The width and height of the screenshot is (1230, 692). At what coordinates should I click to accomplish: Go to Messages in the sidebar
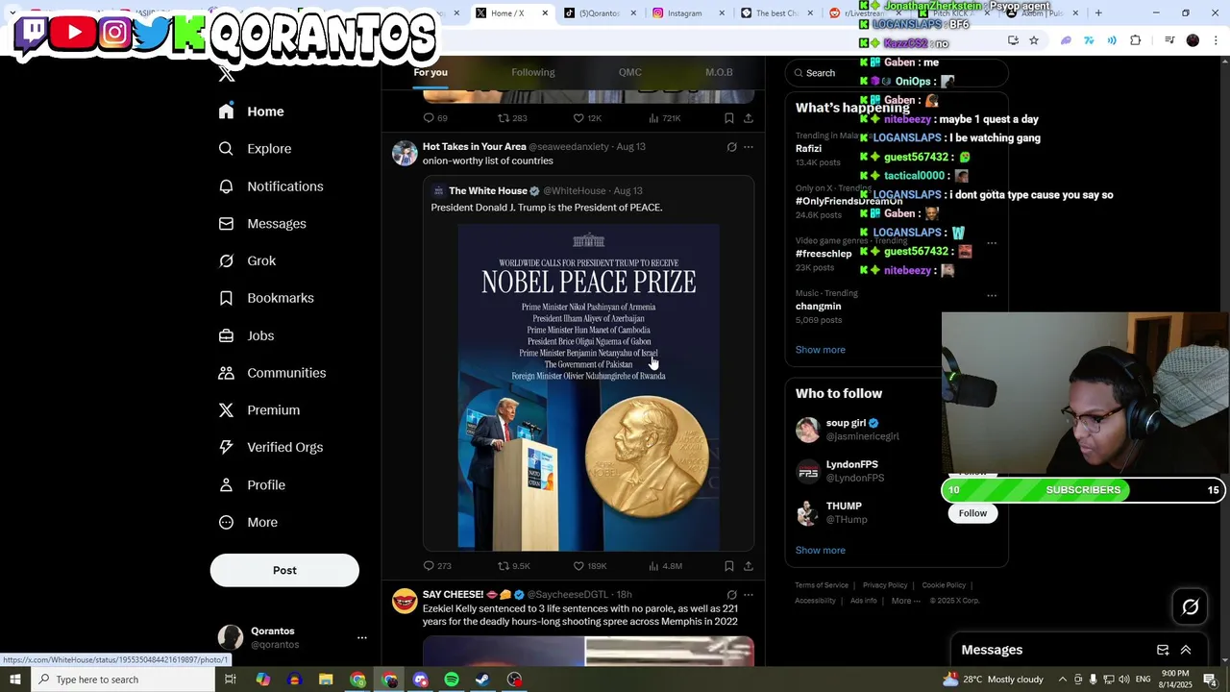pyautogui.click(x=262, y=224)
